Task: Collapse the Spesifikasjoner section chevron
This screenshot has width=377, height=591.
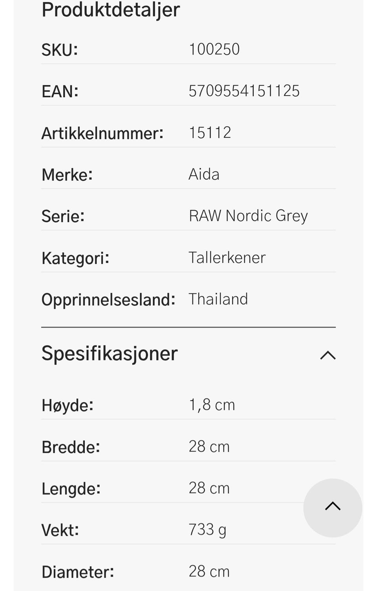Action: (328, 355)
